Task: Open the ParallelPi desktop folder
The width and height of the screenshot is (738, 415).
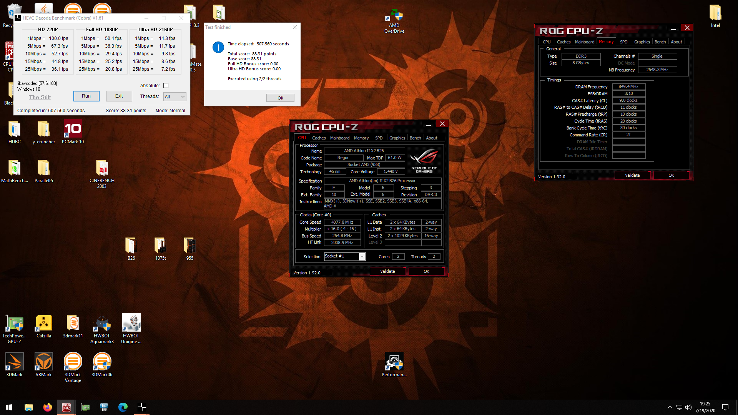Action: tap(43, 171)
